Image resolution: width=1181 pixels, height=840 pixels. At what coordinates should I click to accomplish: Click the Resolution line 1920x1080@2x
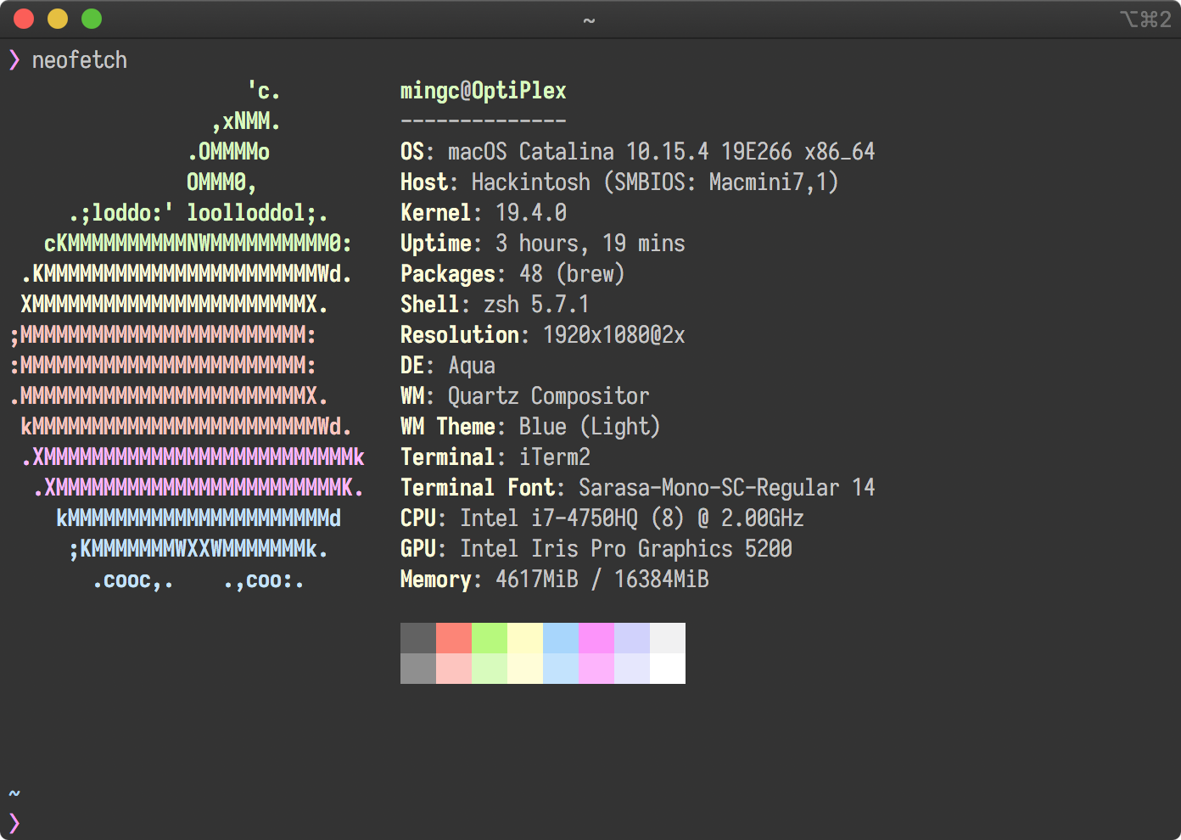(x=543, y=335)
